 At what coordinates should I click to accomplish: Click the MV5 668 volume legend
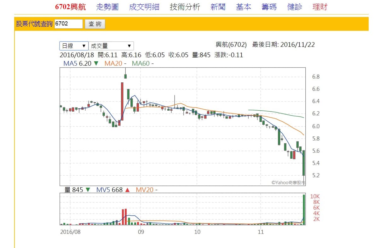(113, 190)
